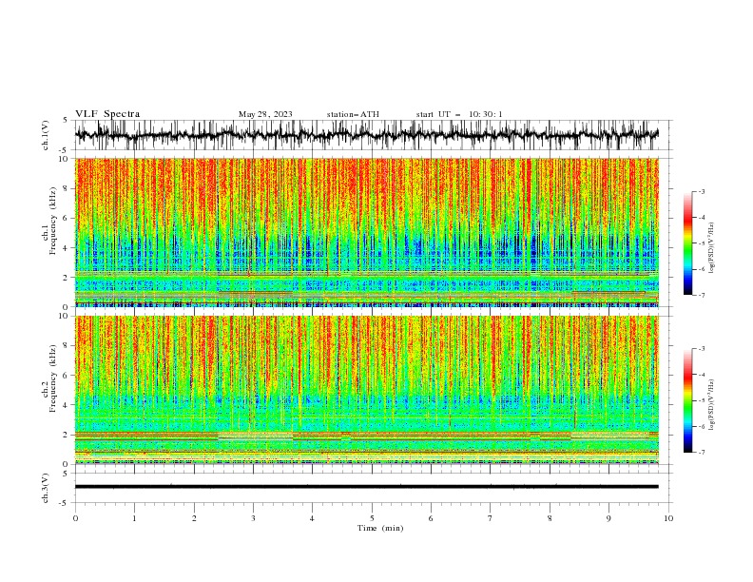Click the log(PSD) label beside ch.1 colorbar
The height and width of the screenshot is (582, 753).
click(x=711, y=248)
